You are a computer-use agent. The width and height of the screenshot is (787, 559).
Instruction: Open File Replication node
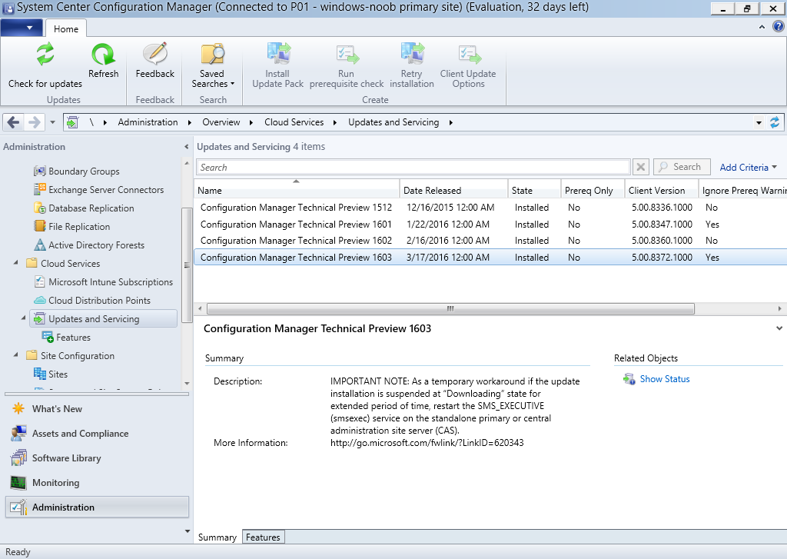[79, 227]
